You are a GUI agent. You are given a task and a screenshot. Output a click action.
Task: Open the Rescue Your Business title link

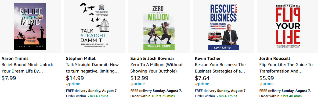coord(220,68)
